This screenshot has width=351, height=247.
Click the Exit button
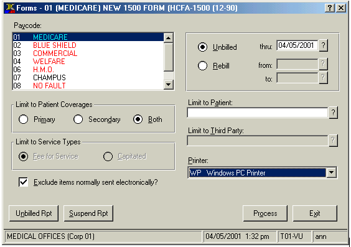(x=315, y=213)
